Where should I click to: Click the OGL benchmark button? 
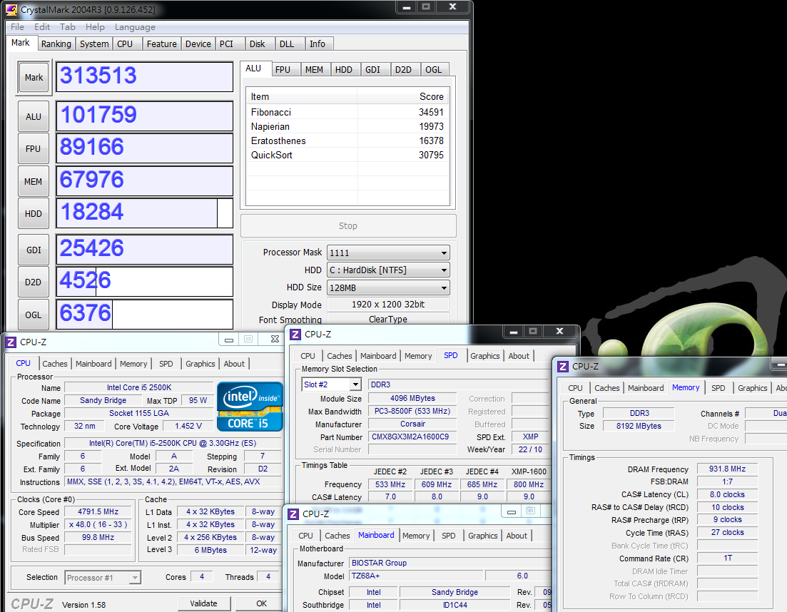point(34,315)
